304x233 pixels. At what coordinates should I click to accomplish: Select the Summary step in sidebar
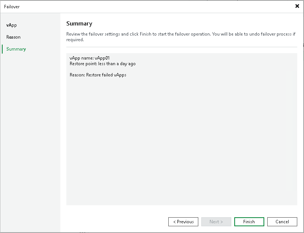(x=16, y=49)
